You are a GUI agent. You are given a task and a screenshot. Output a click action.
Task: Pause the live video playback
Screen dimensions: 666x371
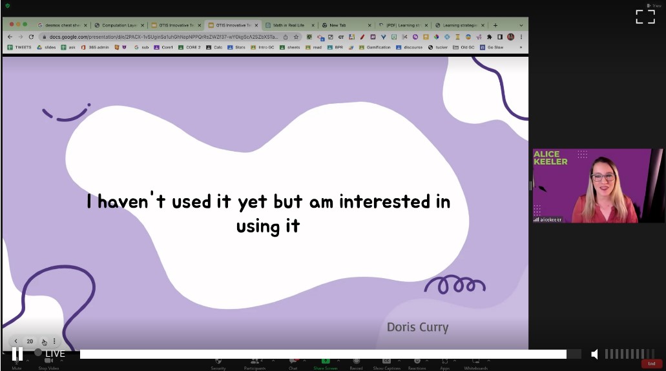click(x=17, y=354)
